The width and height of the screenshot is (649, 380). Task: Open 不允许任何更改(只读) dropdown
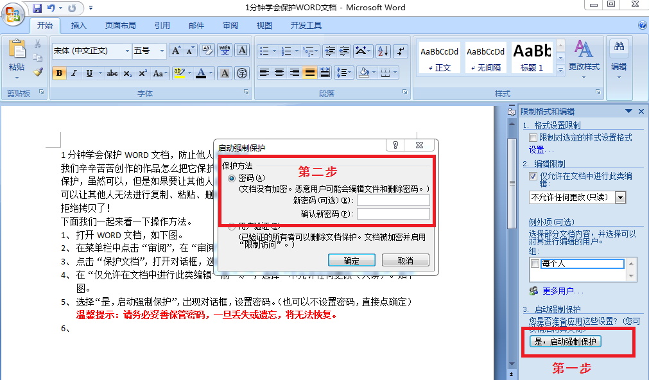[620, 198]
